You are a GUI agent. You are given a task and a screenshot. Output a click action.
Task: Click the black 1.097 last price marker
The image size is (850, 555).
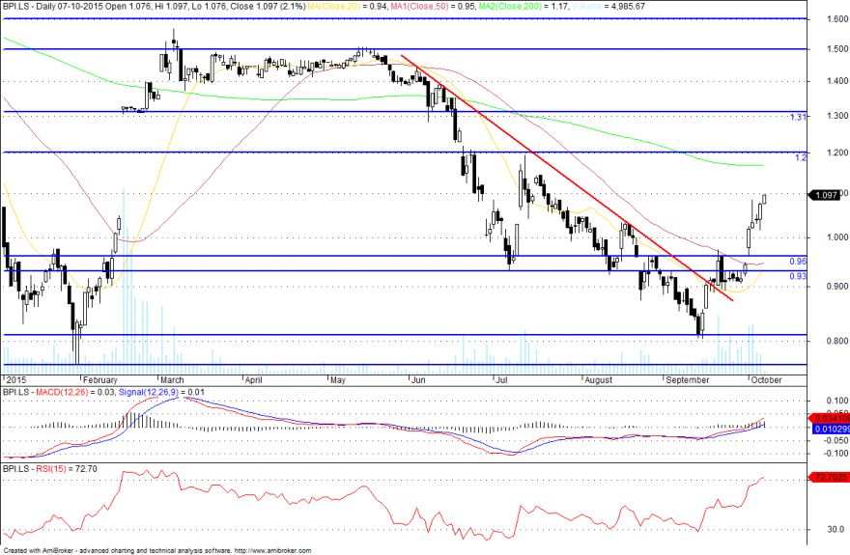click(824, 195)
